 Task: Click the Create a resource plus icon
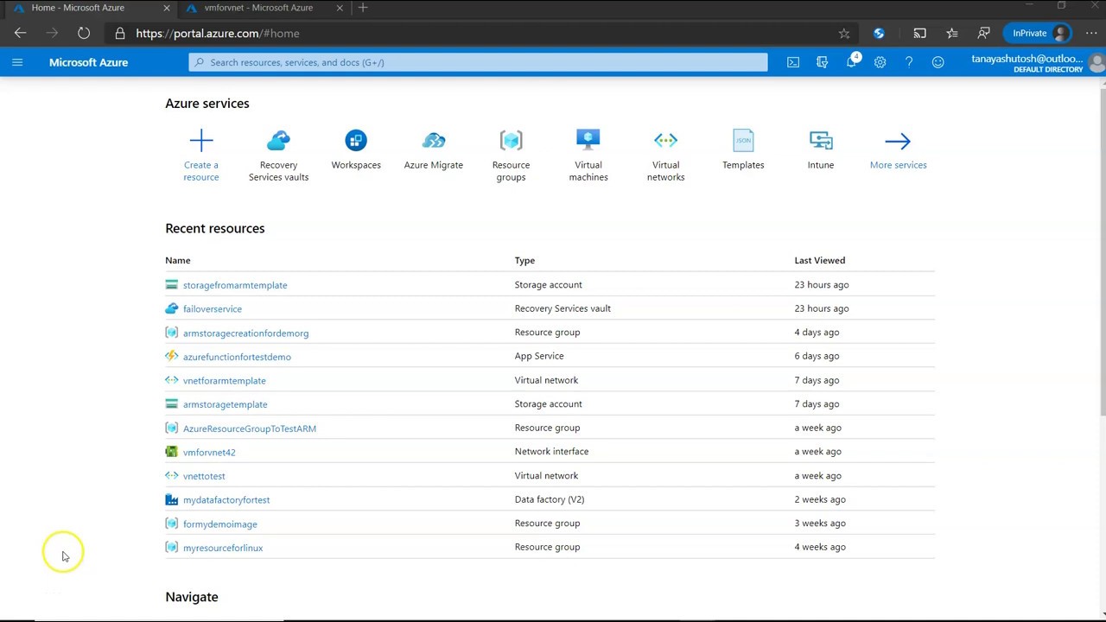201,140
